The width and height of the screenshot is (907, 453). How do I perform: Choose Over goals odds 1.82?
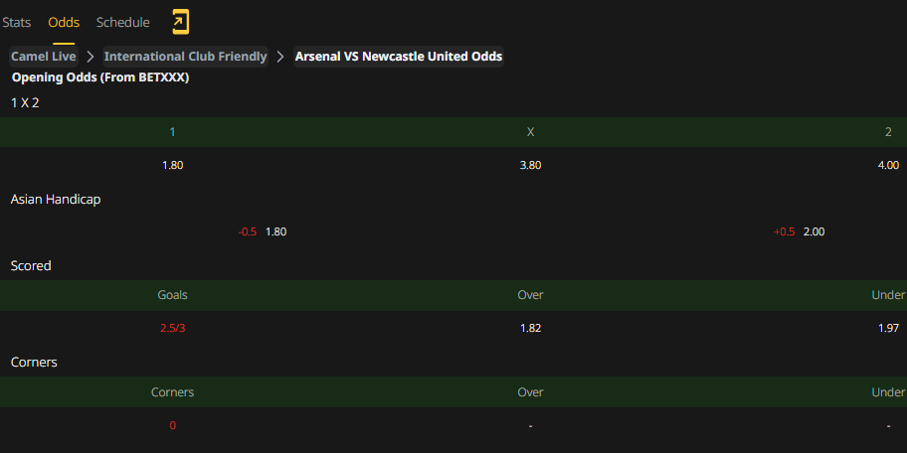[x=530, y=328]
